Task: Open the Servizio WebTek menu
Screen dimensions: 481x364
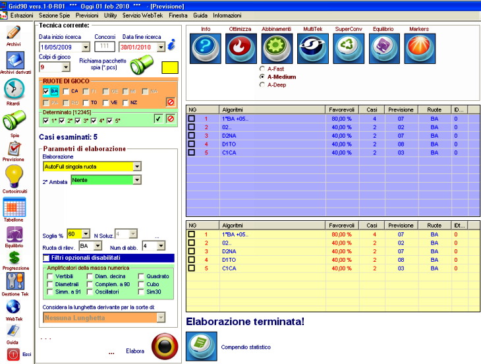Action: point(142,15)
